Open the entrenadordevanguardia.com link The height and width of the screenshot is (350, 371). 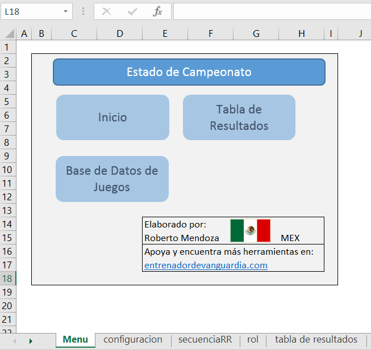click(206, 265)
